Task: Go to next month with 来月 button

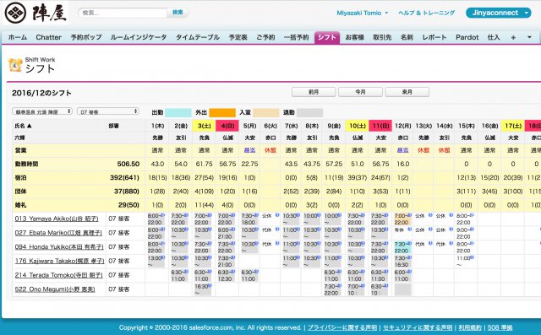Action: (x=407, y=92)
